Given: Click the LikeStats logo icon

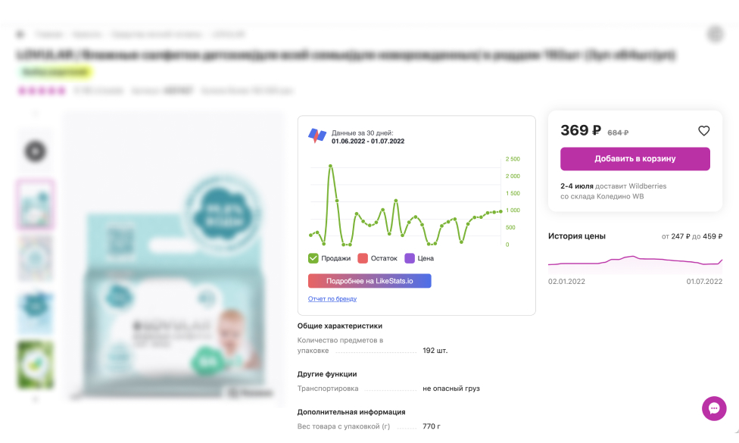Looking at the screenshot, I should [x=316, y=136].
